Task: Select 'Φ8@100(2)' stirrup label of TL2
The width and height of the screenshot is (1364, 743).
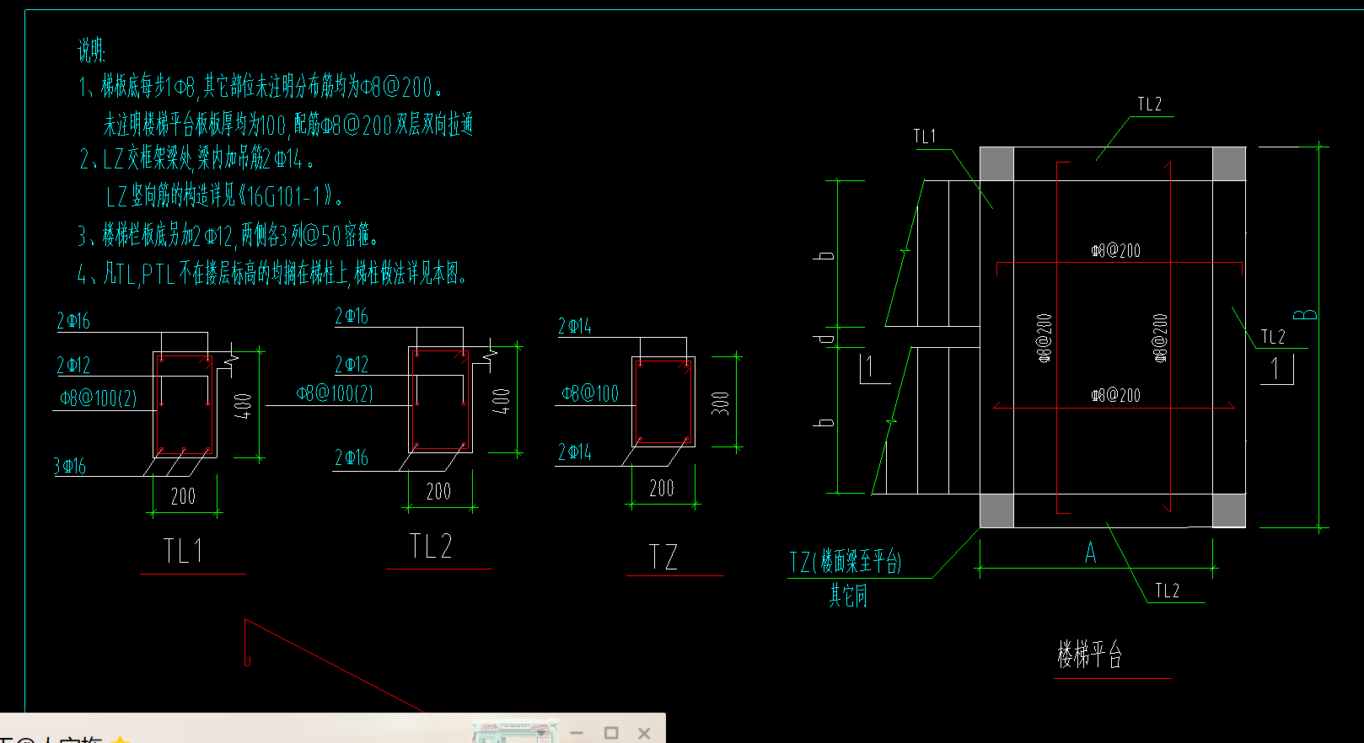Action: point(335,393)
